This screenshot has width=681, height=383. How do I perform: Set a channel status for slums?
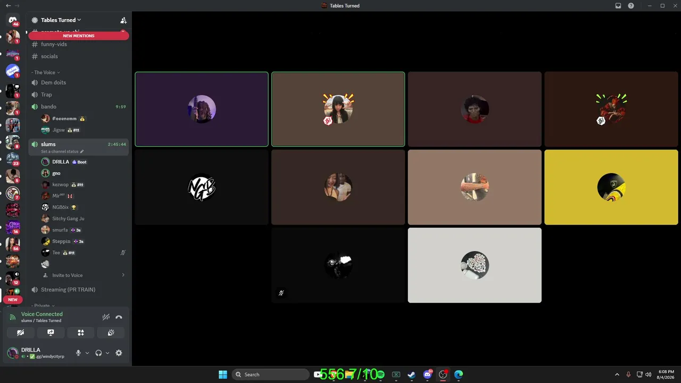click(62, 152)
